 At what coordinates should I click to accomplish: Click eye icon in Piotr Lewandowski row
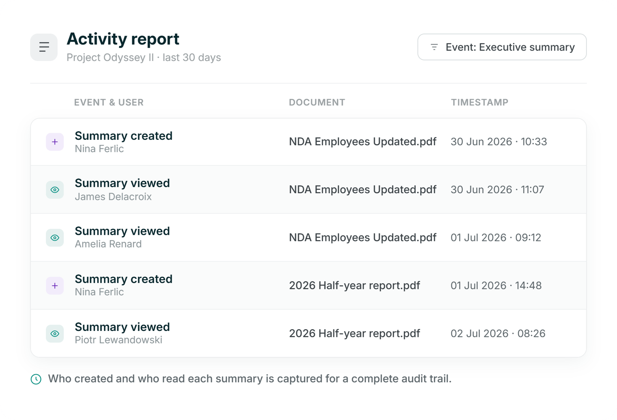[55, 333]
